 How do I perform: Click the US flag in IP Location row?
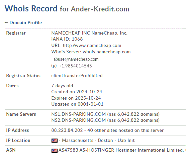point(55,141)
